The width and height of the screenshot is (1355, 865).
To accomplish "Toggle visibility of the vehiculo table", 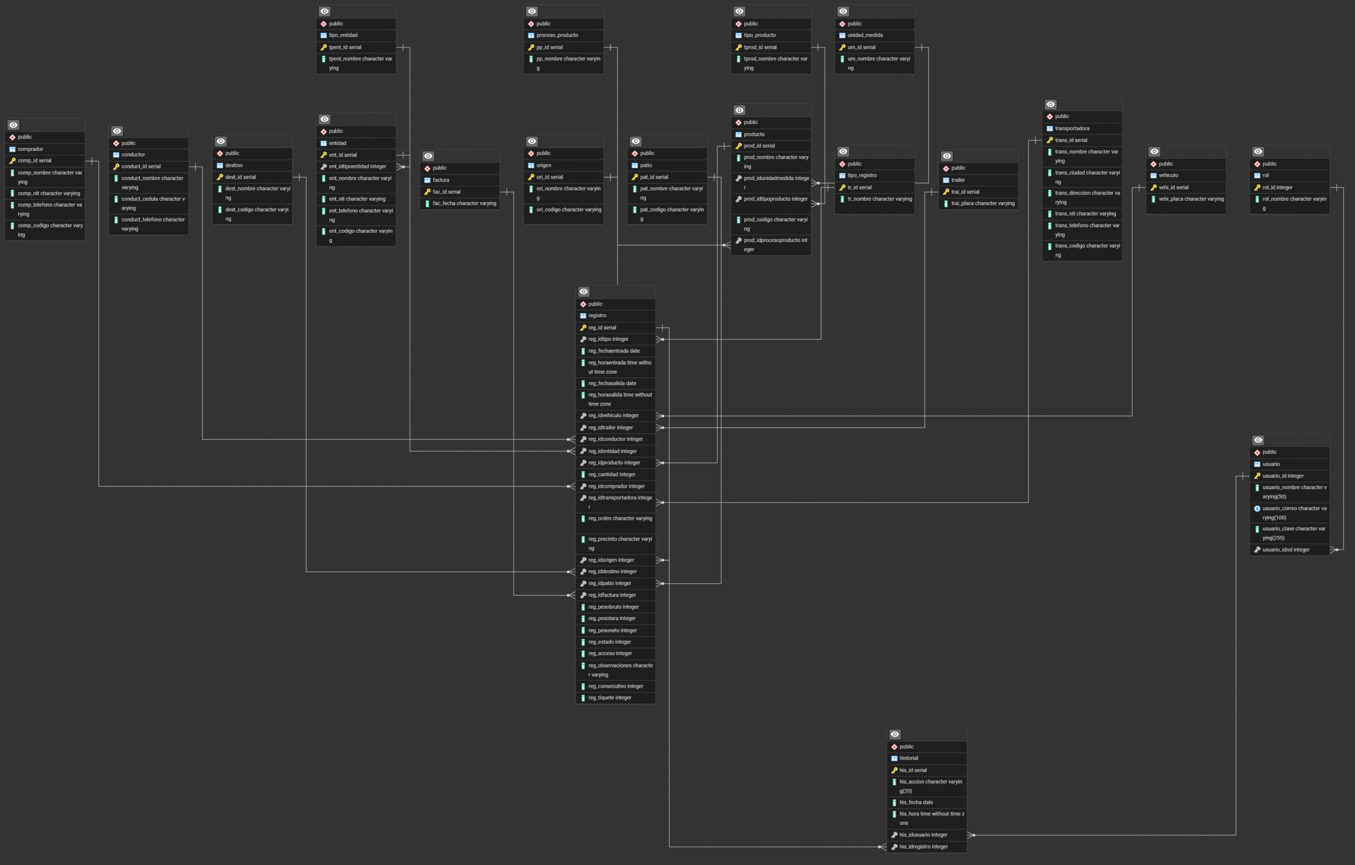I will tap(1154, 151).
